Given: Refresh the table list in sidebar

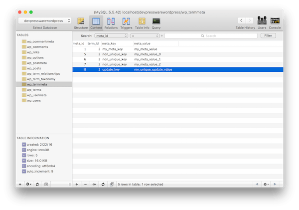Looking at the screenshot, I should pyautogui.click(x=37, y=184).
